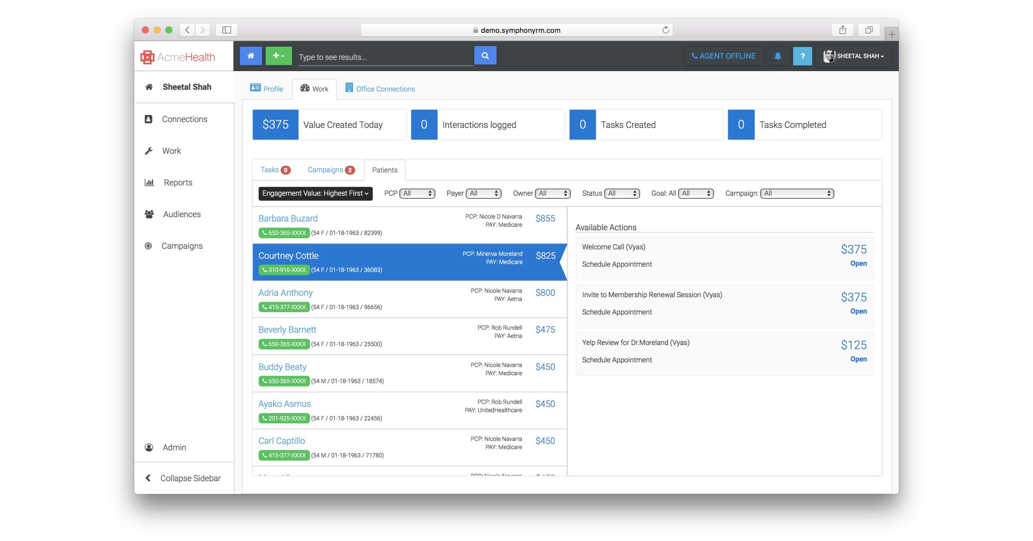Screen dimensions: 1033x541
Task: Expand the Payer filter dropdown
Action: coord(484,193)
